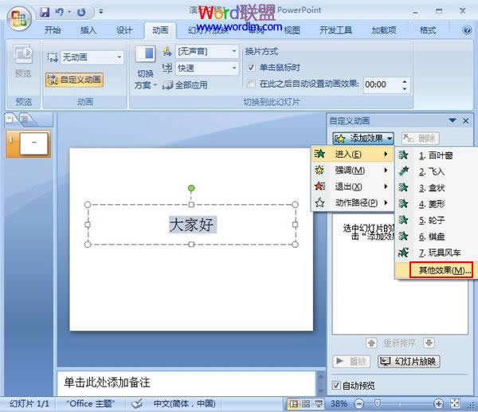Click the zoom slider handle
This screenshot has width=478, height=412.
[377, 404]
